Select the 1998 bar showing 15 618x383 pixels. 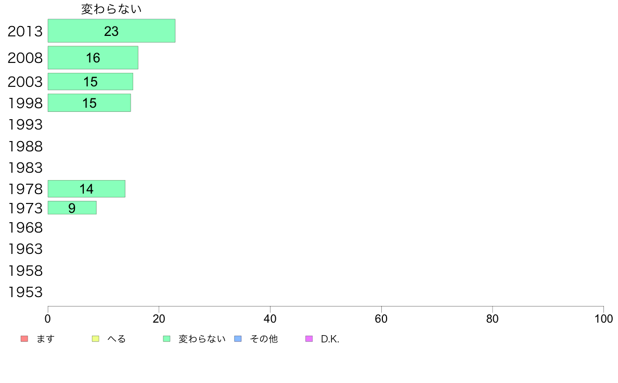pos(89,103)
